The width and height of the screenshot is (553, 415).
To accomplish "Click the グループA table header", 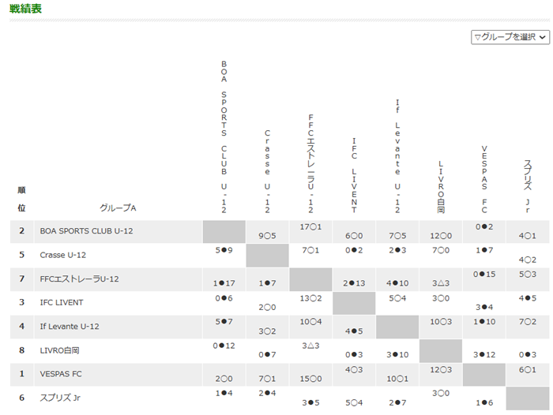I will 118,207.
